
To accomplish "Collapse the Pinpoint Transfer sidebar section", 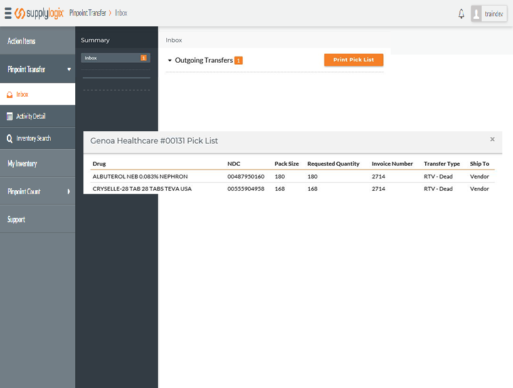I will point(69,69).
